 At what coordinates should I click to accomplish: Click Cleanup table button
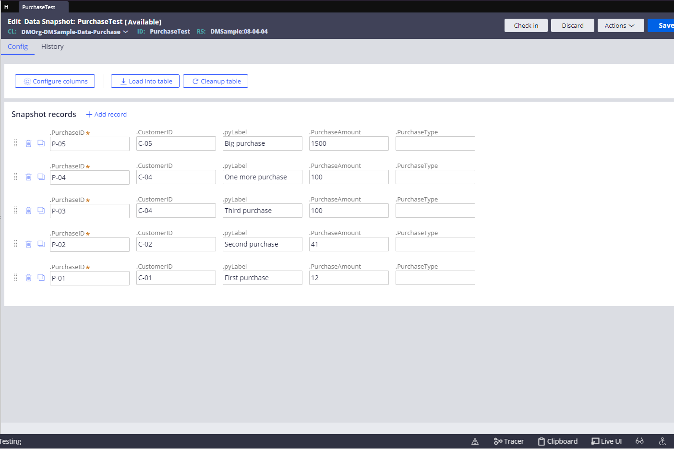coord(216,81)
